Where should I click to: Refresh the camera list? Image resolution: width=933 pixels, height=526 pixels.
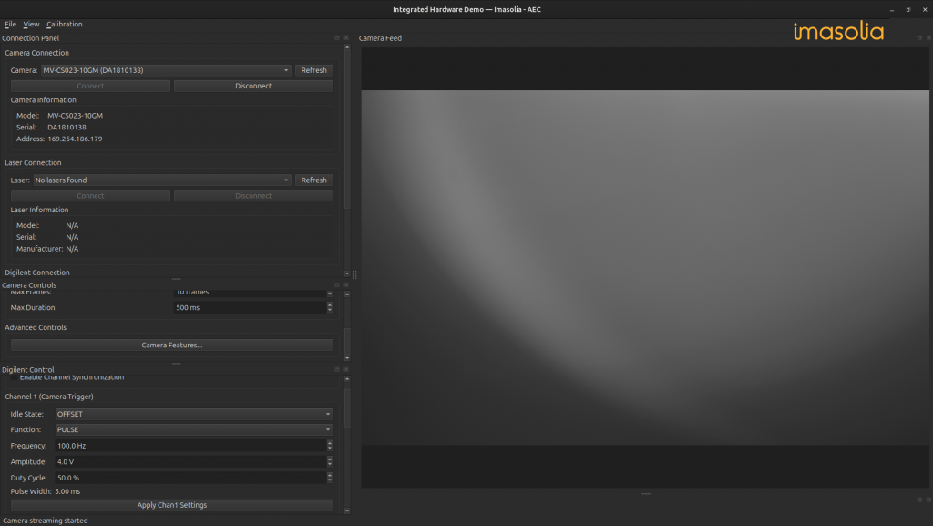(314, 70)
